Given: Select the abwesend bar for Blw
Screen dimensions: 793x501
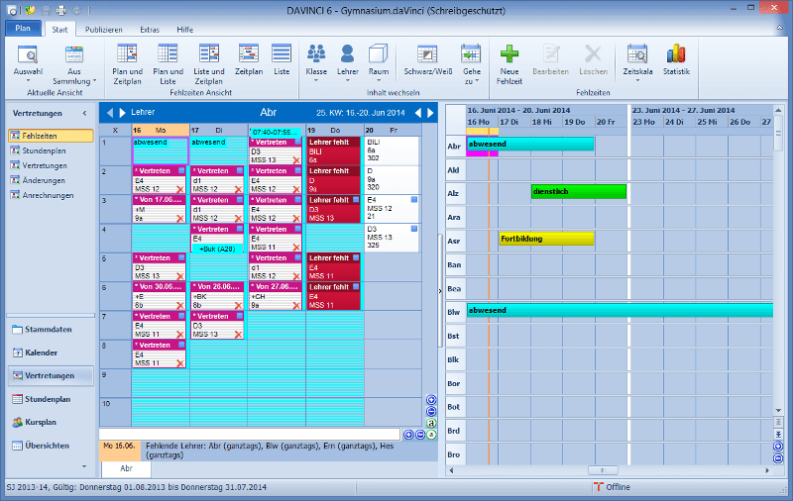Looking at the screenshot, I should point(620,310).
